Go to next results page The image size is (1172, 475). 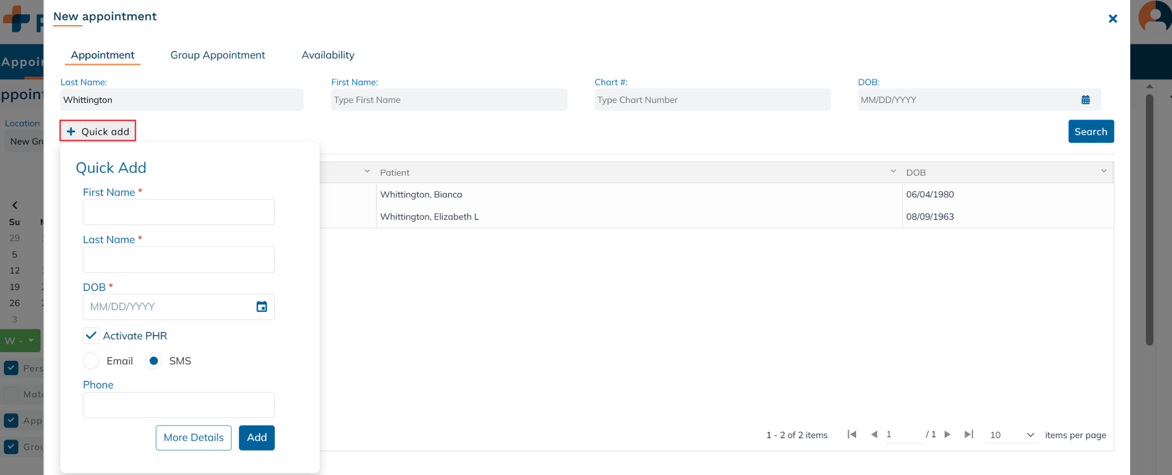coord(948,434)
